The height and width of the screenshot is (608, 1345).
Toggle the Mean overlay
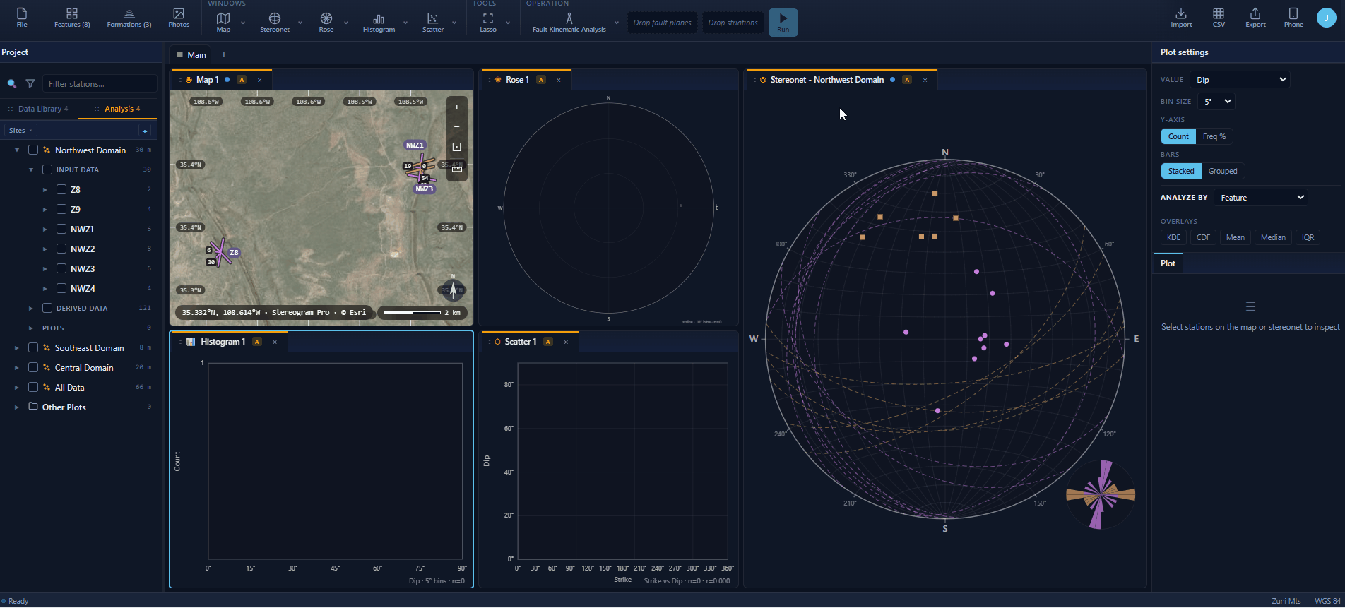coord(1236,237)
